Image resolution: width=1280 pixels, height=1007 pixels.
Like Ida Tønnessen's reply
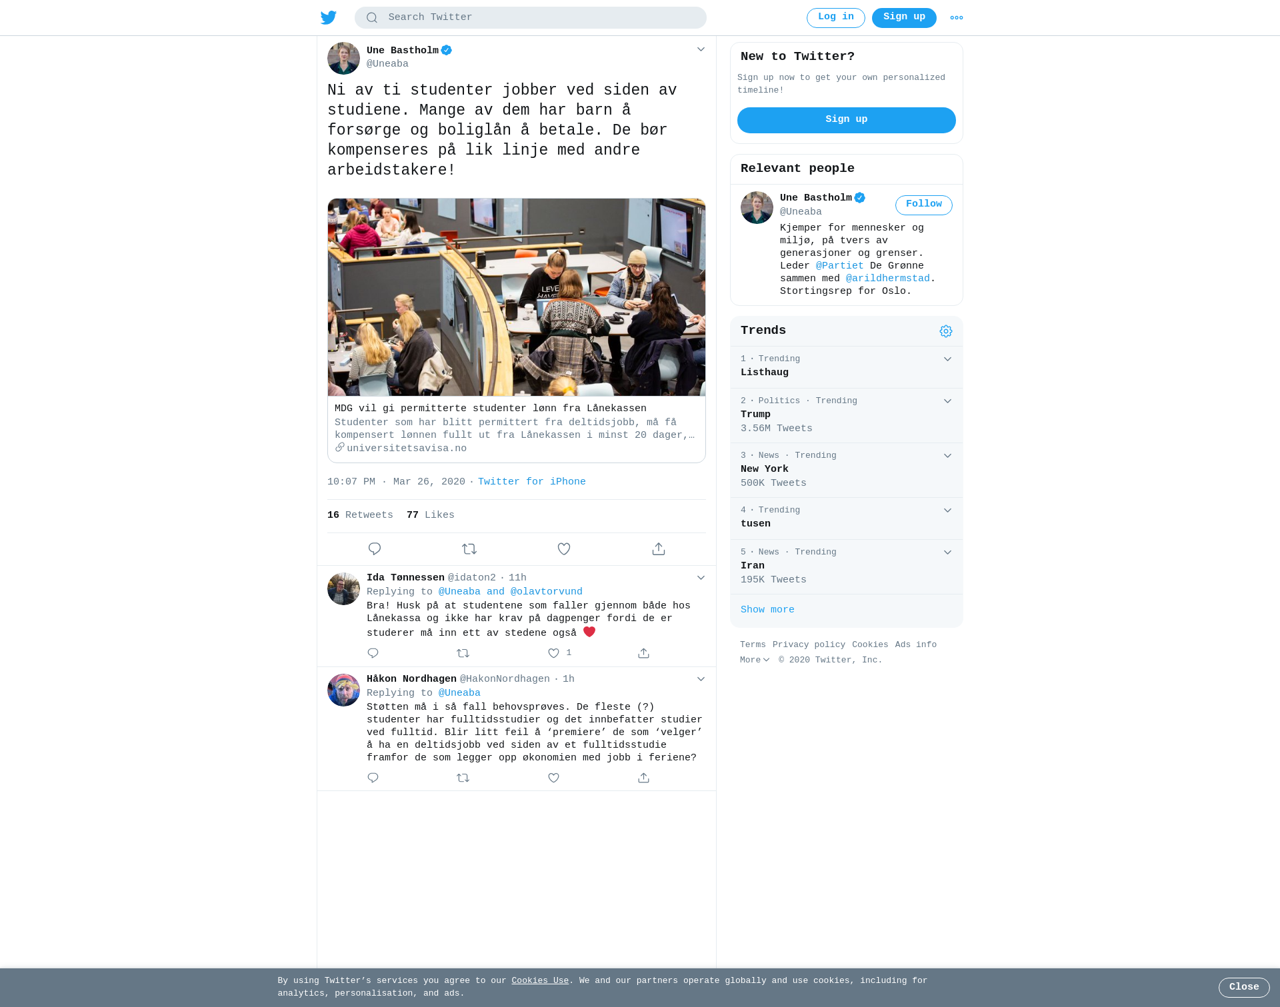(553, 653)
